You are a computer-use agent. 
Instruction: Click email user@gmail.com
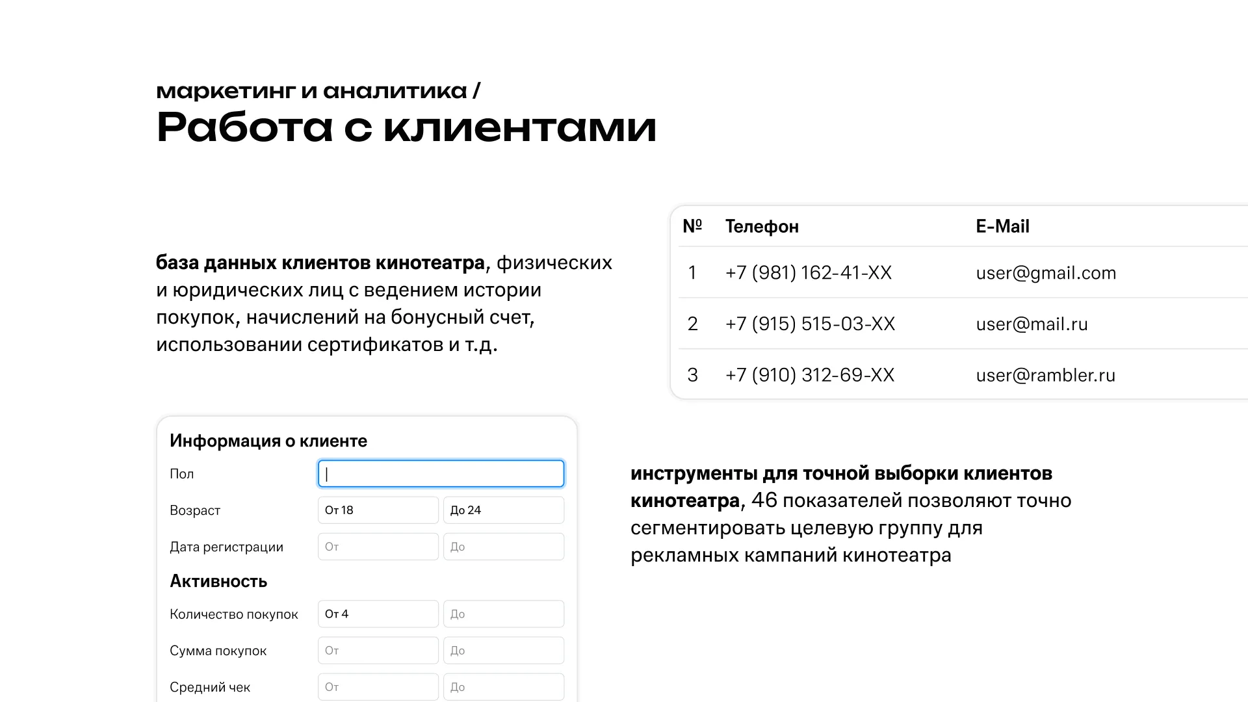pos(1046,273)
